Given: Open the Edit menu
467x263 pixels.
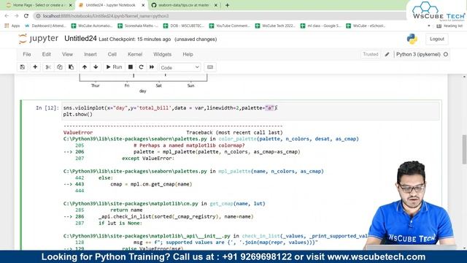Looking at the screenshot, I should (47, 54).
